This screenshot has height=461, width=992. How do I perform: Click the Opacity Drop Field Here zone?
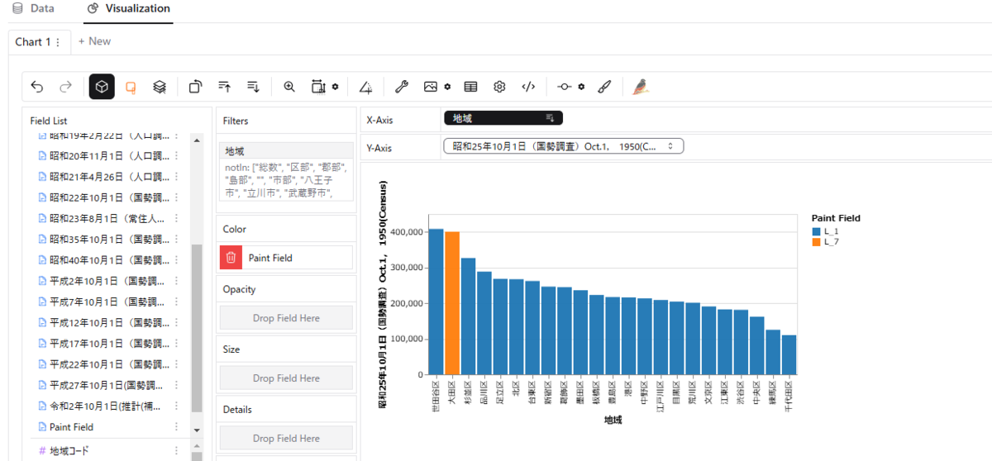coord(286,318)
